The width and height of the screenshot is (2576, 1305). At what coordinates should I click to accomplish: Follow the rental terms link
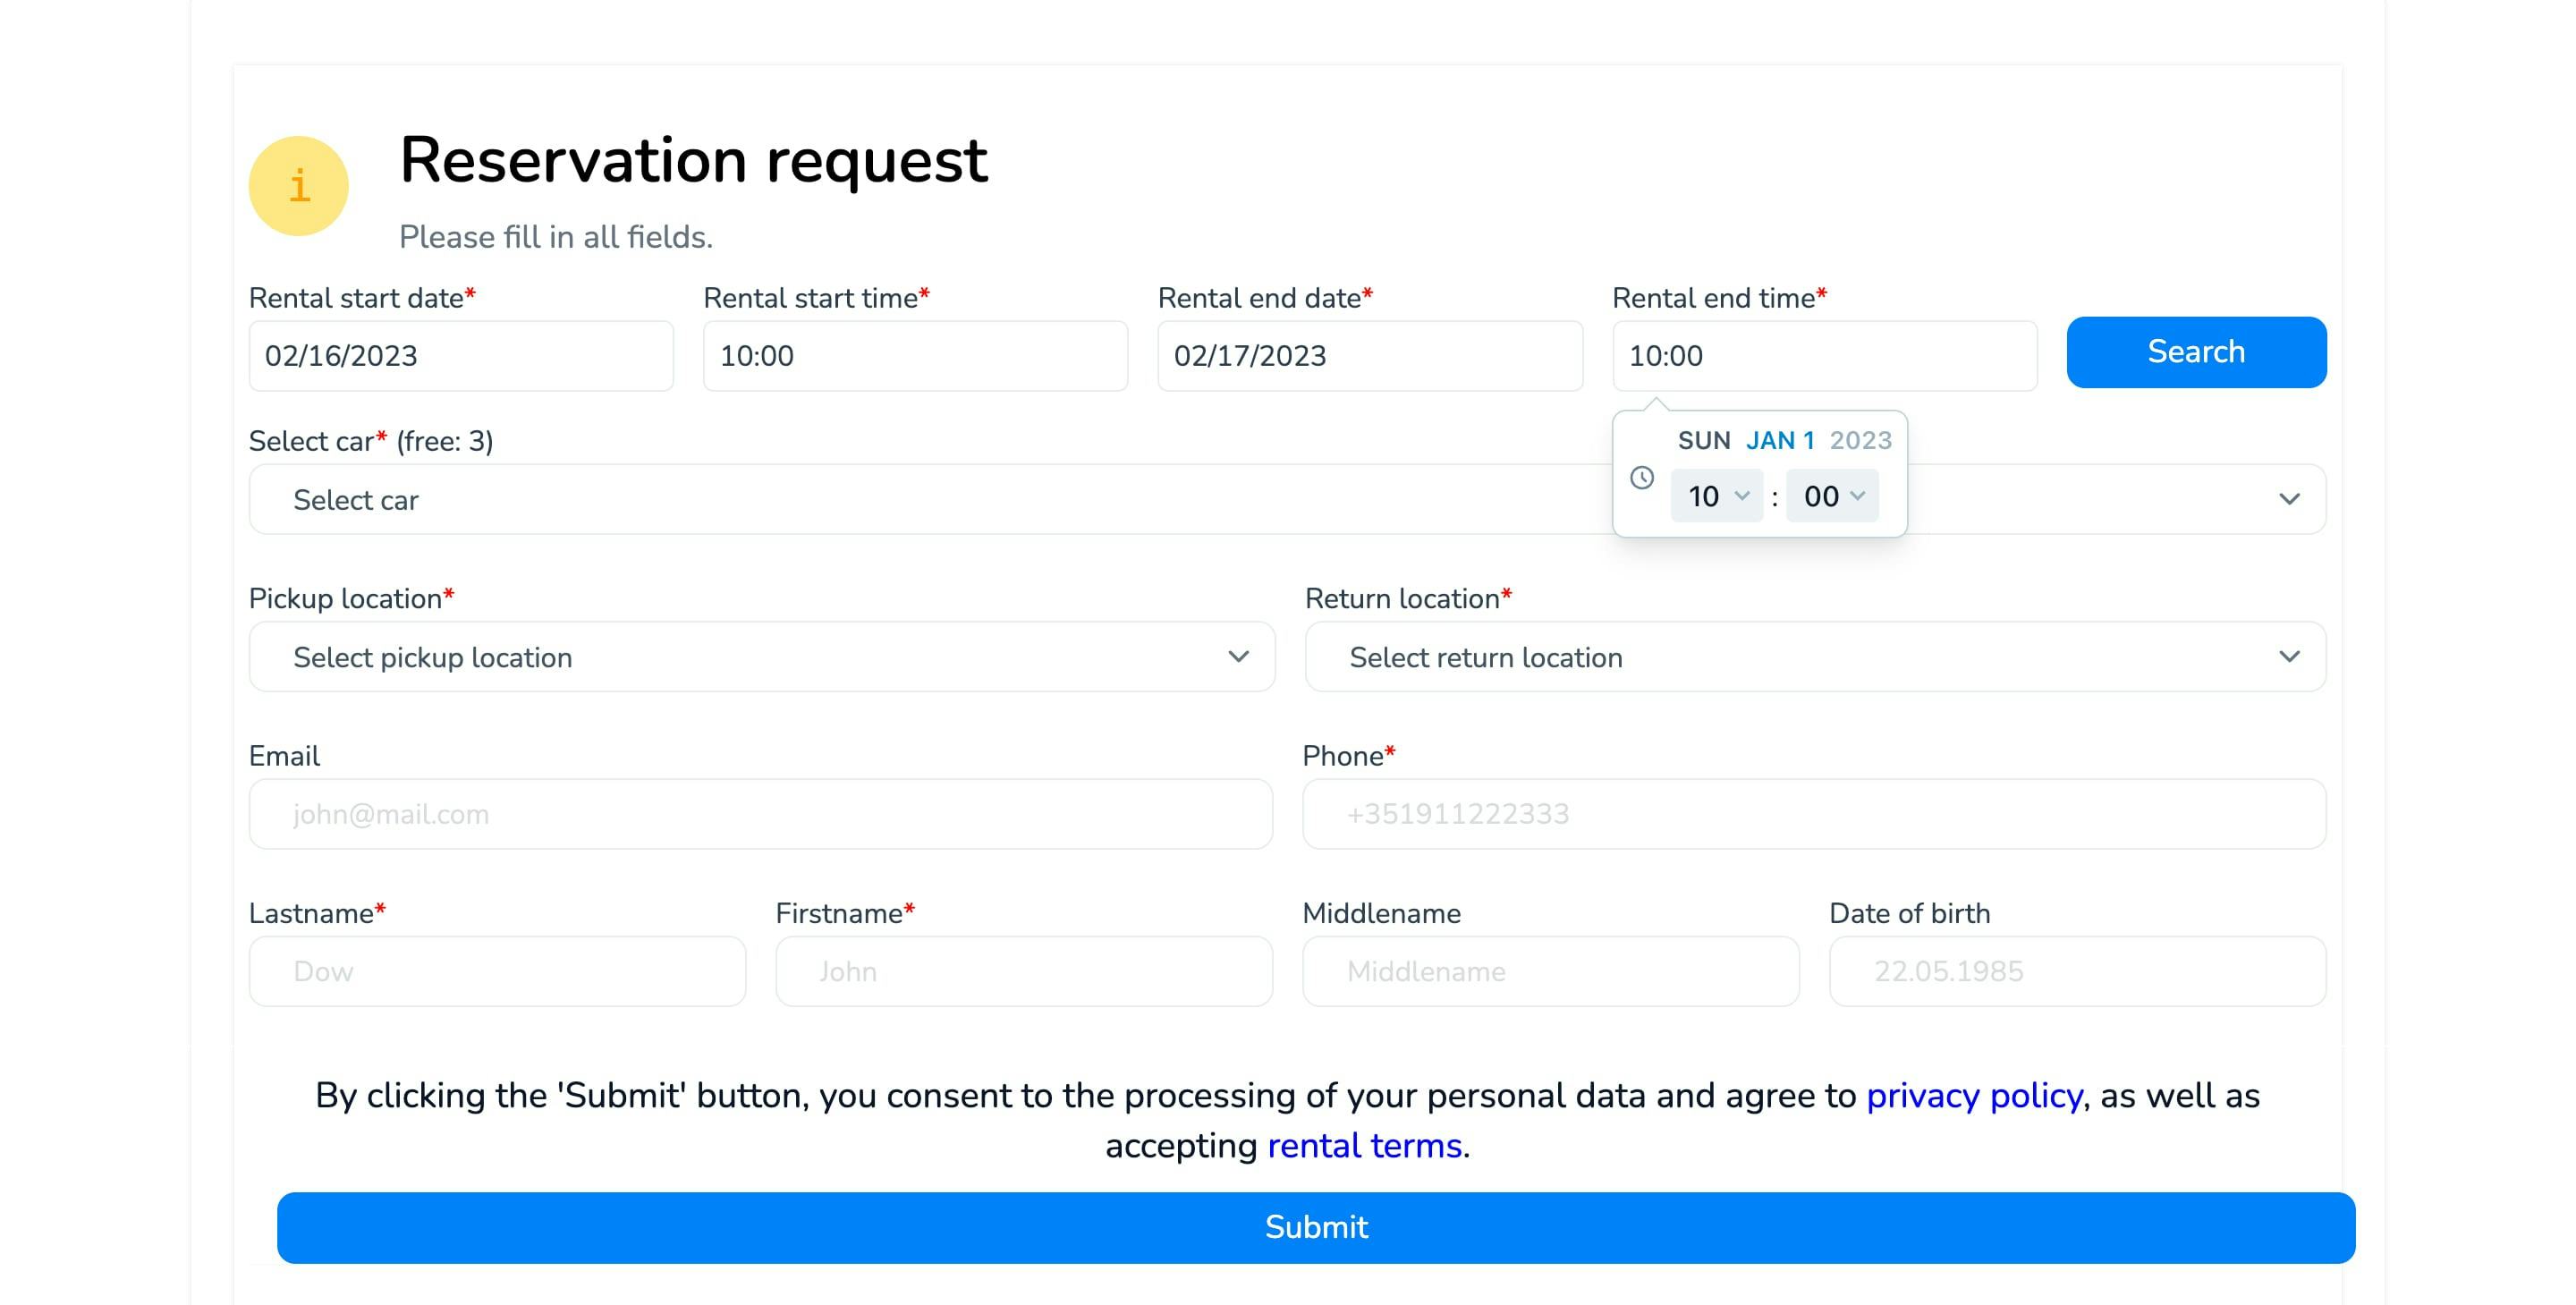click(x=1364, y=1146)
